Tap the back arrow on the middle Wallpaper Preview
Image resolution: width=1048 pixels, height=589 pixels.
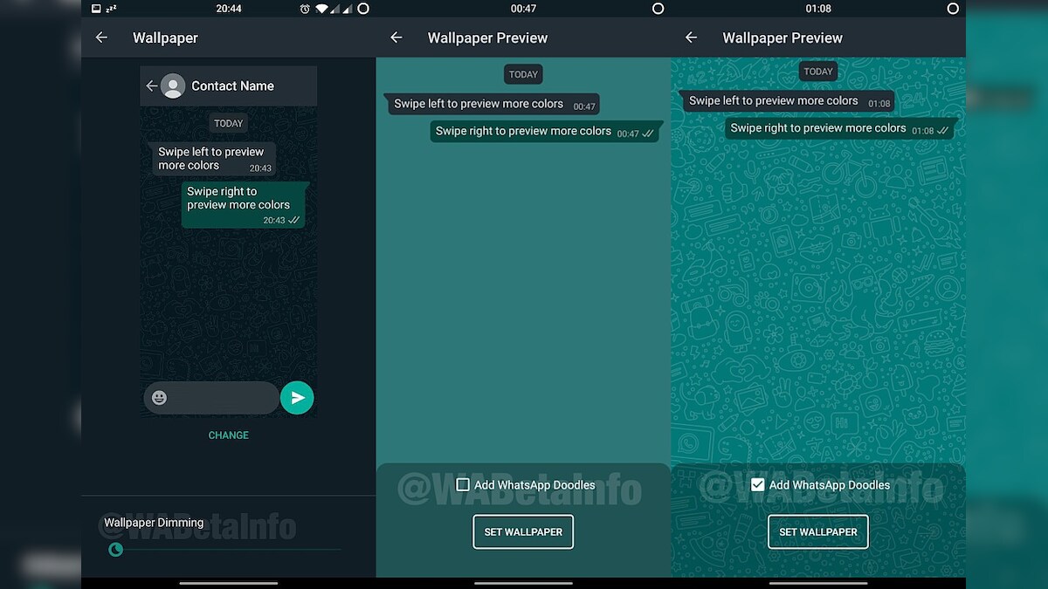pyautogui.click(x=396, y=38)
